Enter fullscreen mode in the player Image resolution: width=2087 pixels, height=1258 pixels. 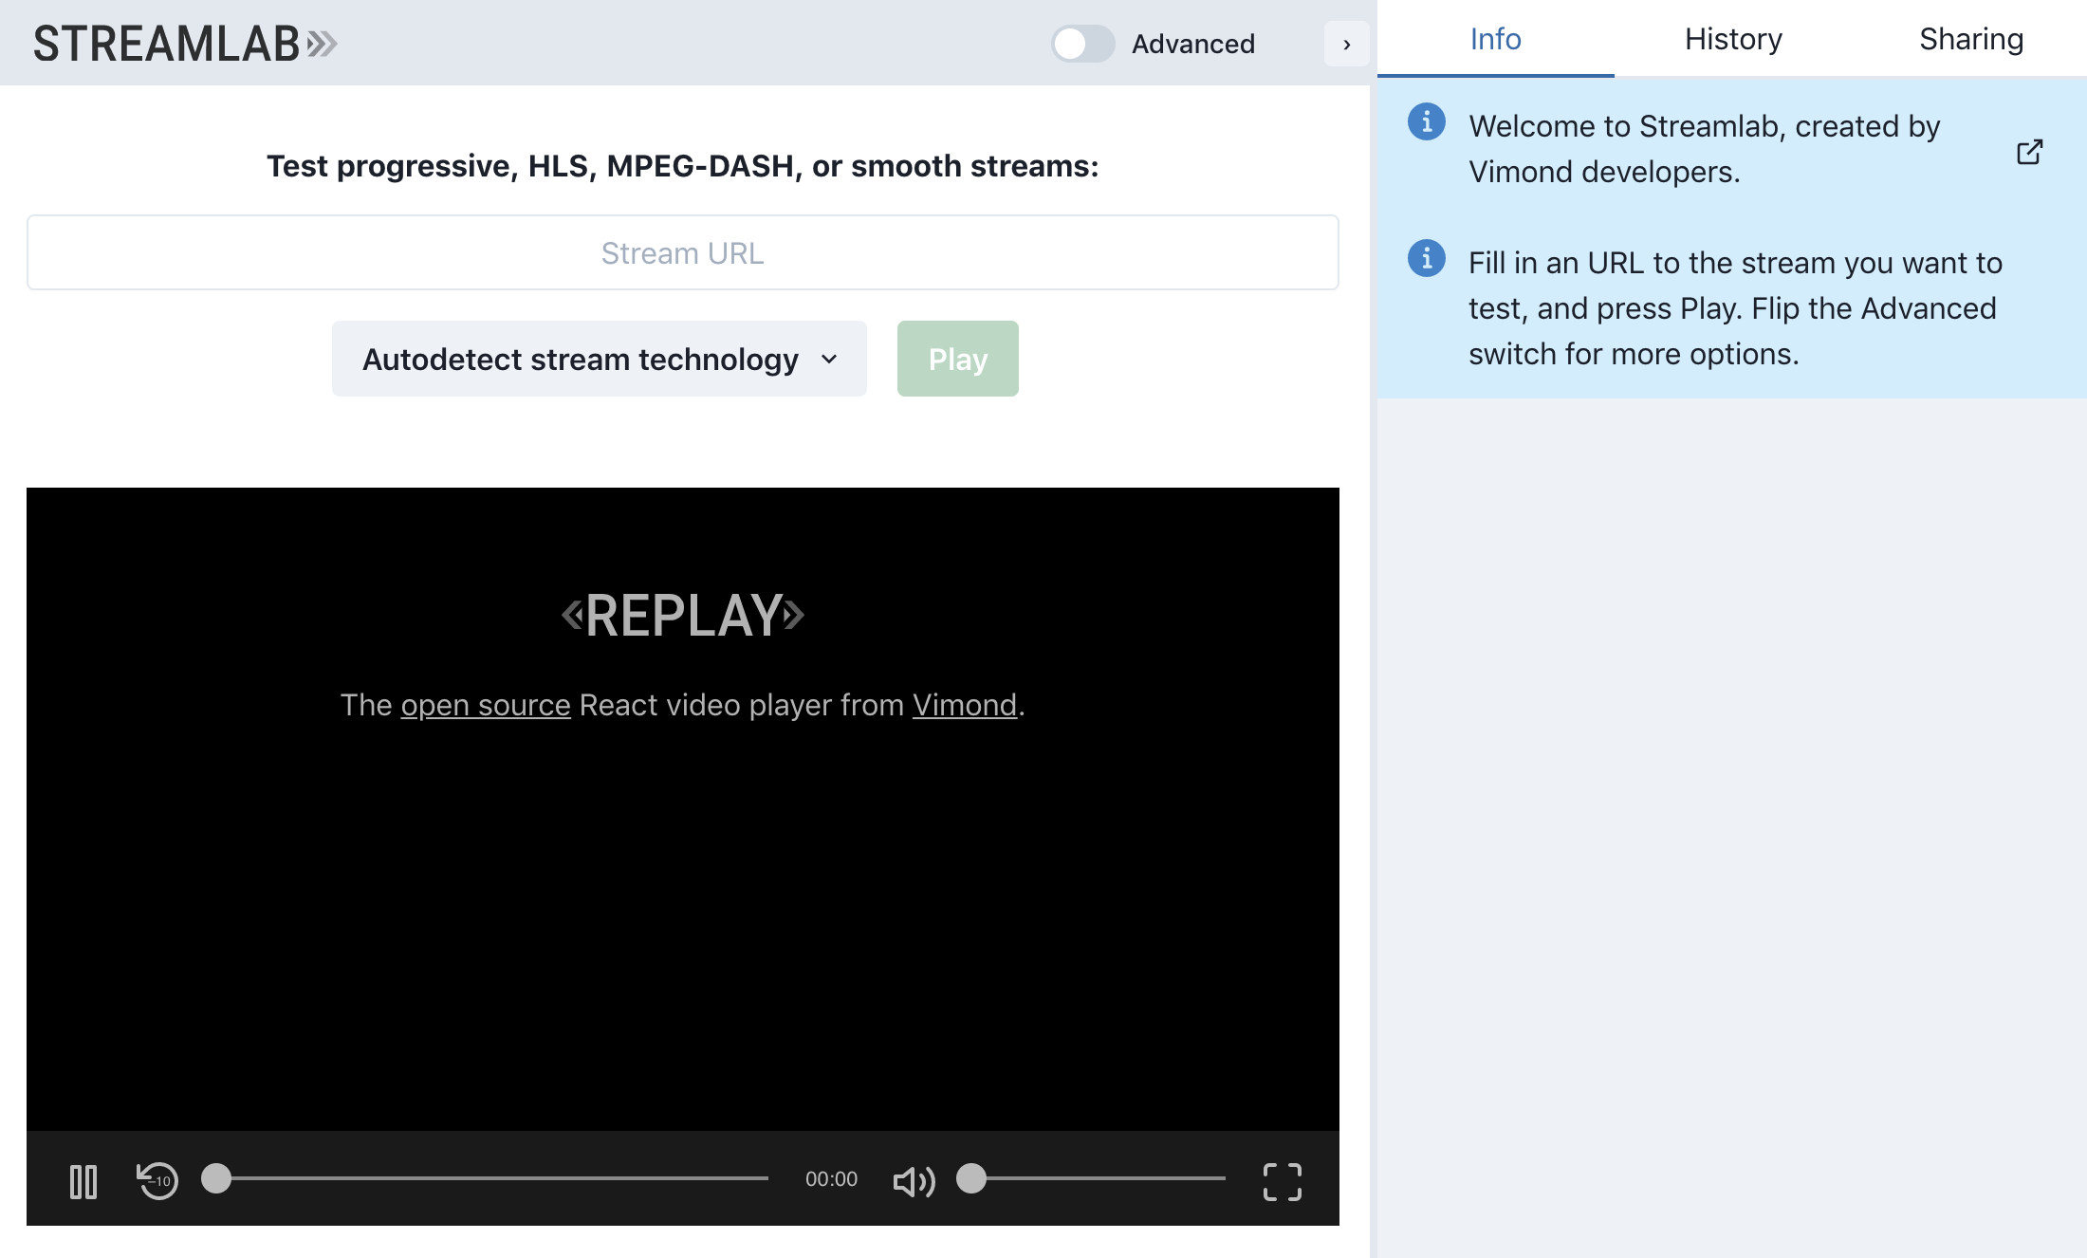coord(1282,1181)
